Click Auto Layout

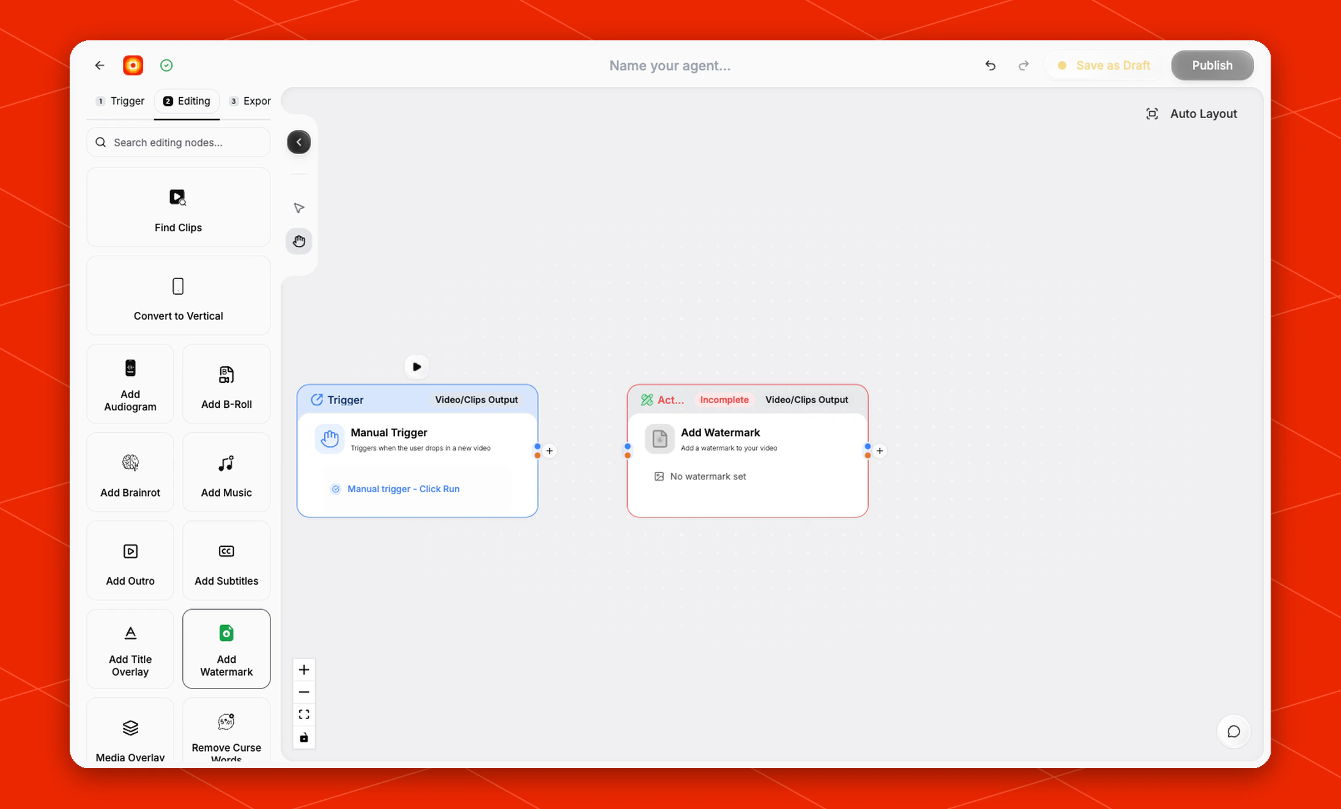click(x=1191, y=114)
